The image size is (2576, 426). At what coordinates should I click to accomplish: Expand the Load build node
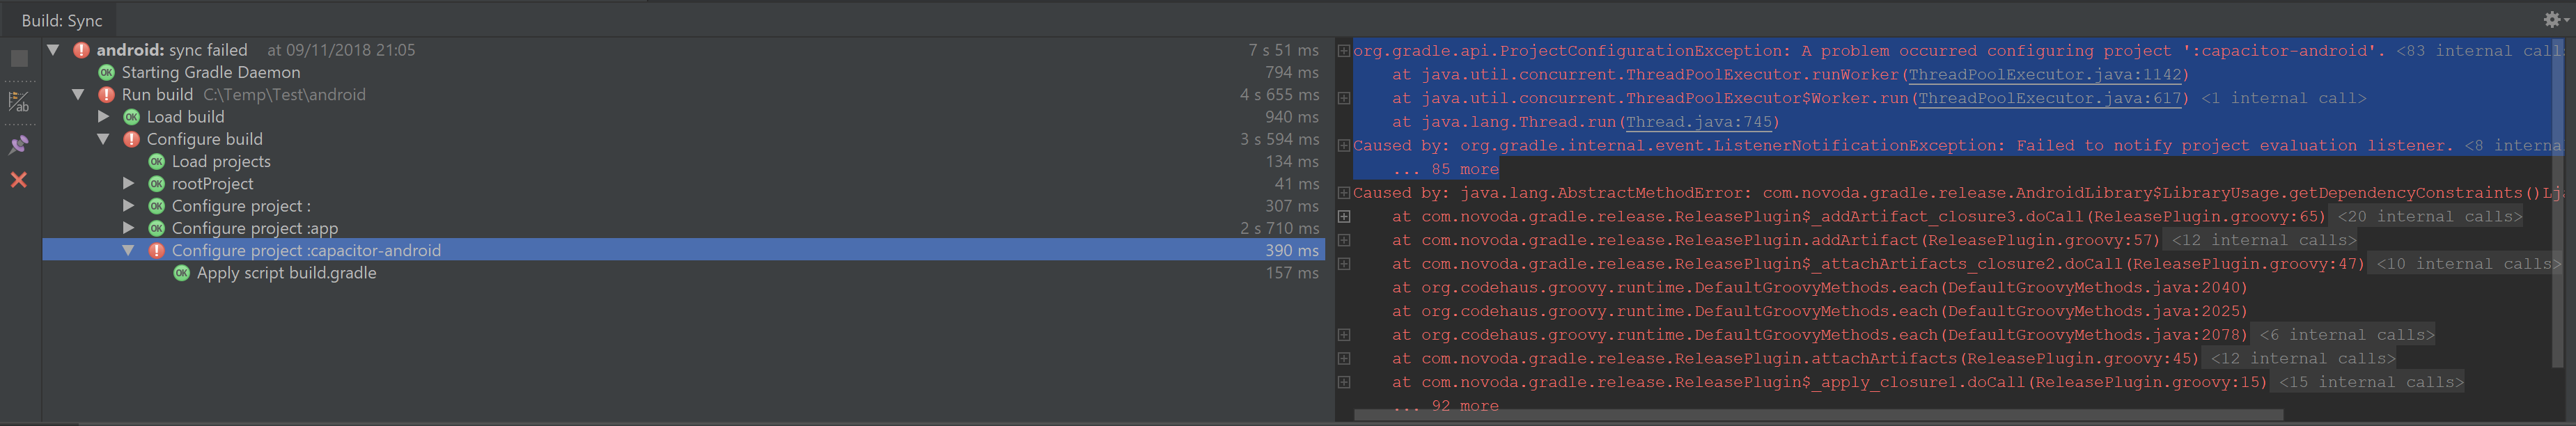pyautogui.click(x=104, y=117)
